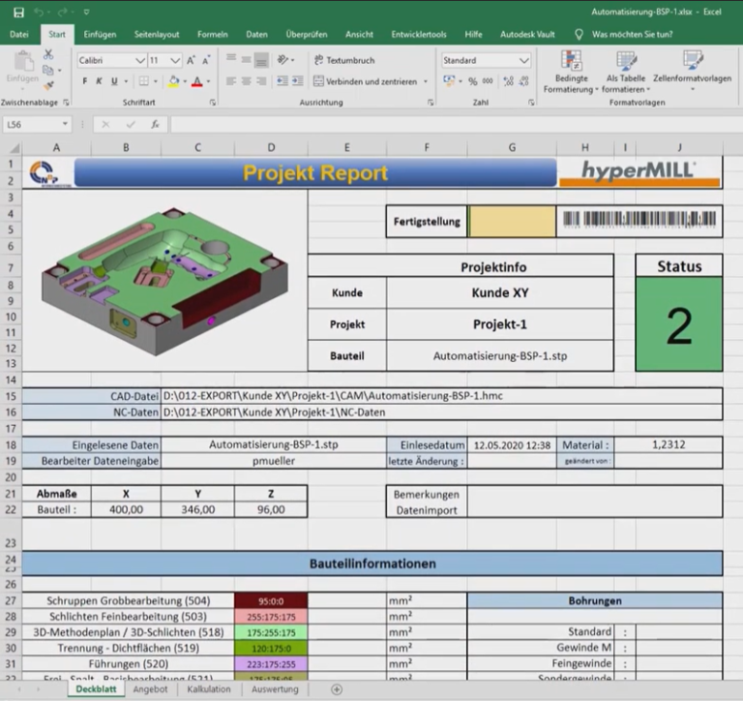
Task: Click increase indent icon
Action: (298, 81)
